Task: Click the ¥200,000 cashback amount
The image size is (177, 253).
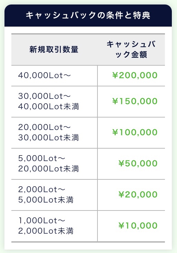Action: pyautogui.click(x=135, y=75)
